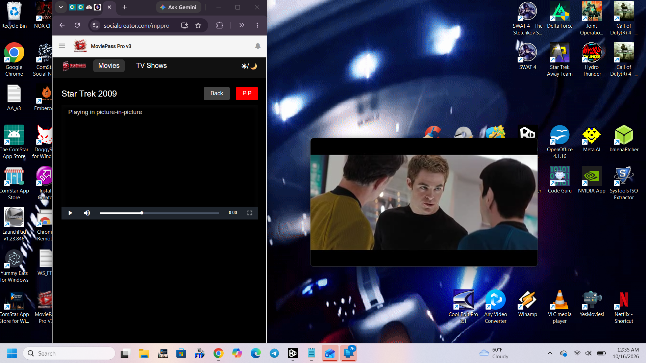Select the Winamp desktop icon
This screenshot has width=646, height=363.
pyautogui.click(x=527, y=303)
